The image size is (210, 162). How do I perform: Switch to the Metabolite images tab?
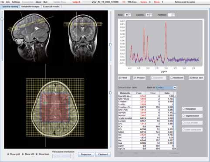(x=30, y=7)
